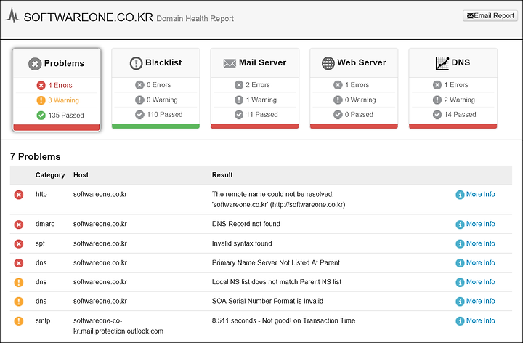
Task: Click the warning icon on smtp row
Action: point(19,321)
